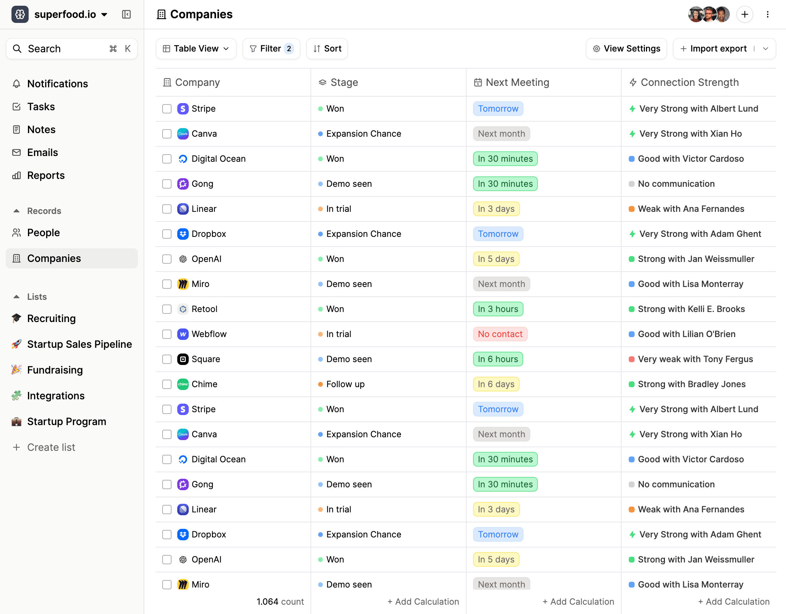Open the Filter button with 2 filters
Image resolution: width=786 pixels, height=614 pixels.
271,49
